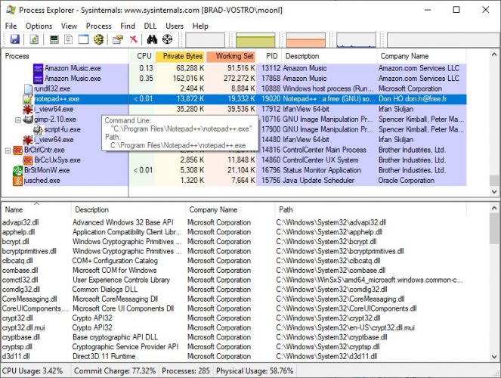Click the jusched.exe Java icon
Viewport: 501px width, 378px height.
18,181
